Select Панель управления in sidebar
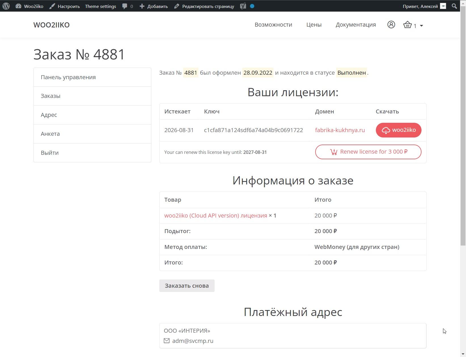The height and width of the screenshot is (357, 466). (x=92, y=77)
